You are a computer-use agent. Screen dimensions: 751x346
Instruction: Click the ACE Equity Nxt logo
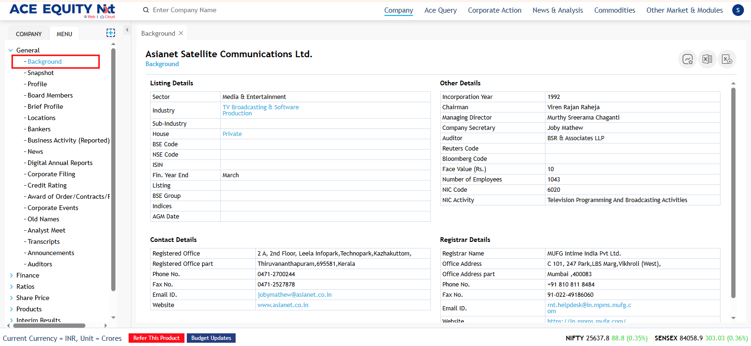tap(62, 10)
